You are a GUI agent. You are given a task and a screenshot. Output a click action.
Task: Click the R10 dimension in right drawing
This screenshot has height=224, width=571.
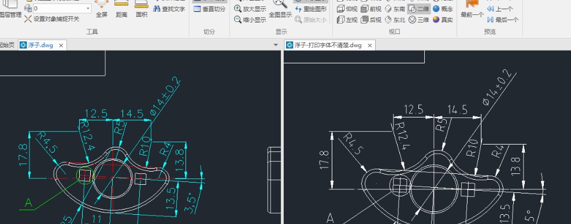472,148
